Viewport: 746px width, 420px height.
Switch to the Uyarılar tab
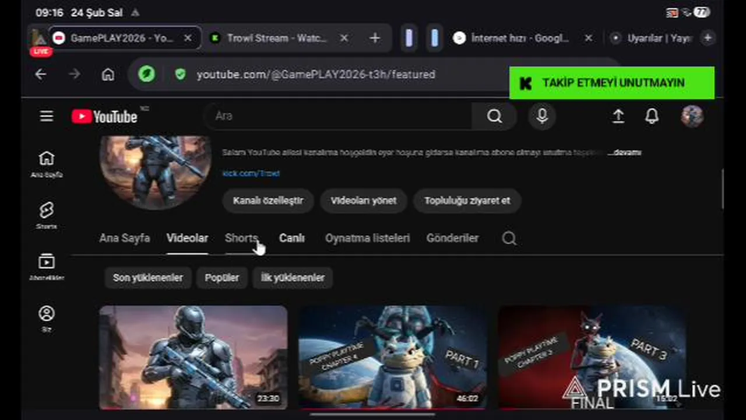coord(652,38)
